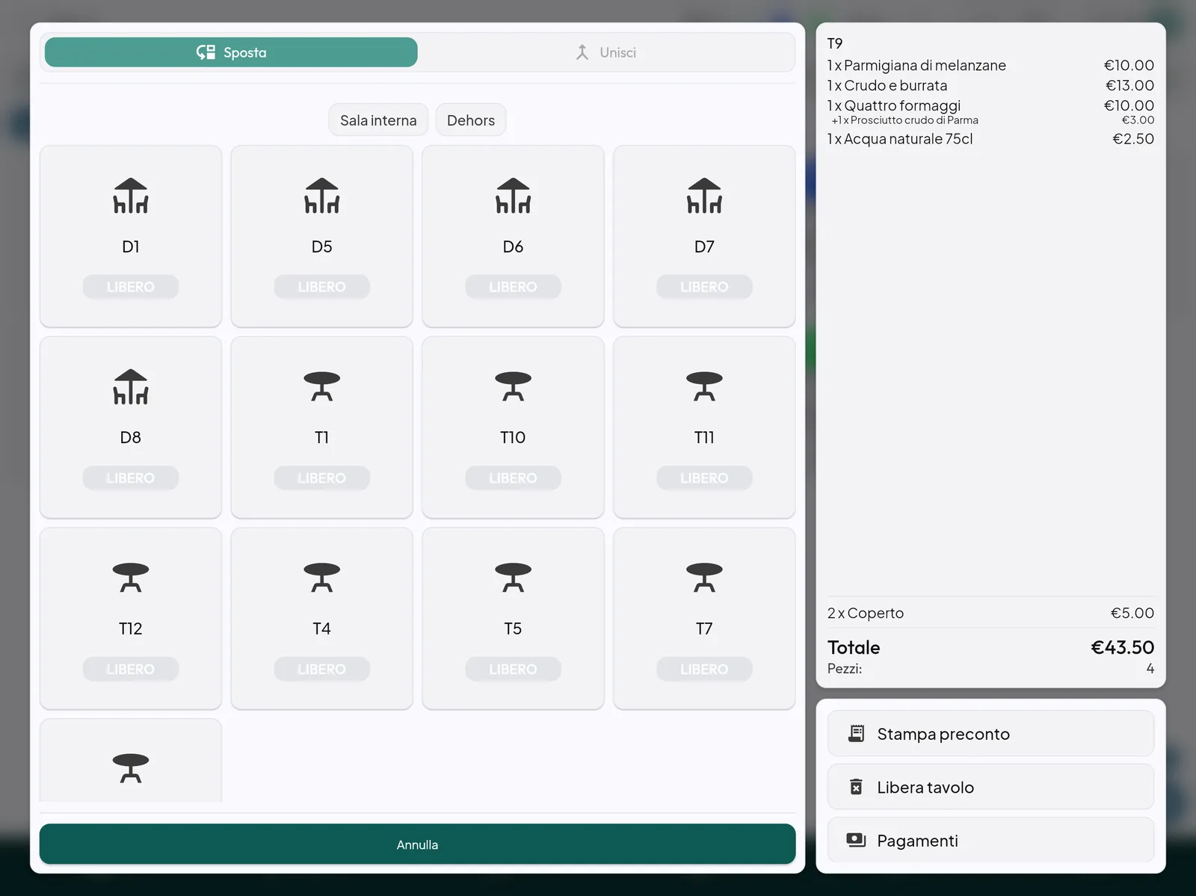Select table T7 card
This screenshot has height=896, width=1196.
click(704, 619)
